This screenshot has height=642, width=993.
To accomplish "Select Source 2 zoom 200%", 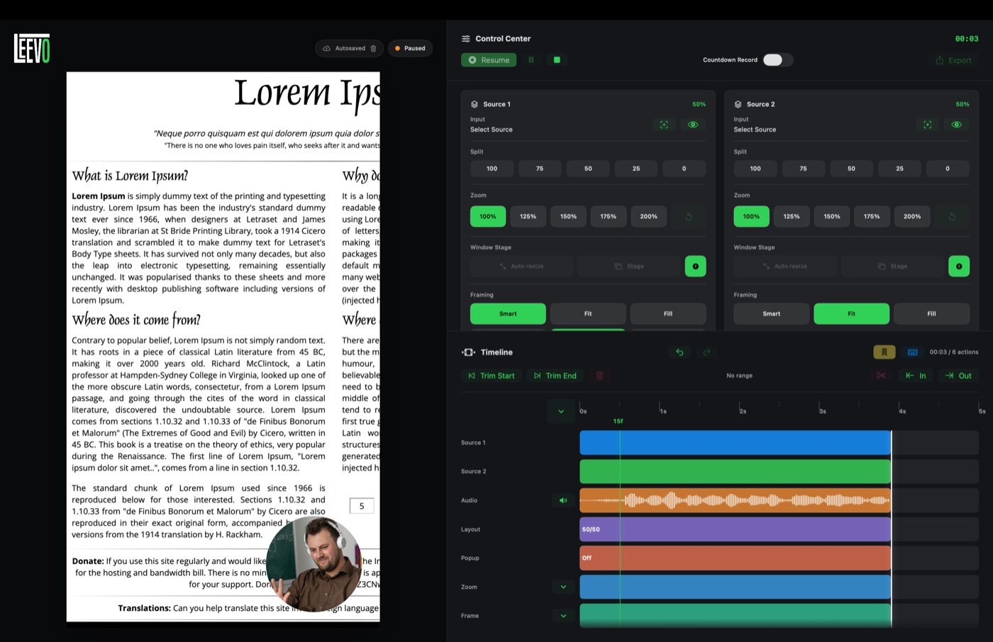I will pyautogui.click(x=912, y=217).
